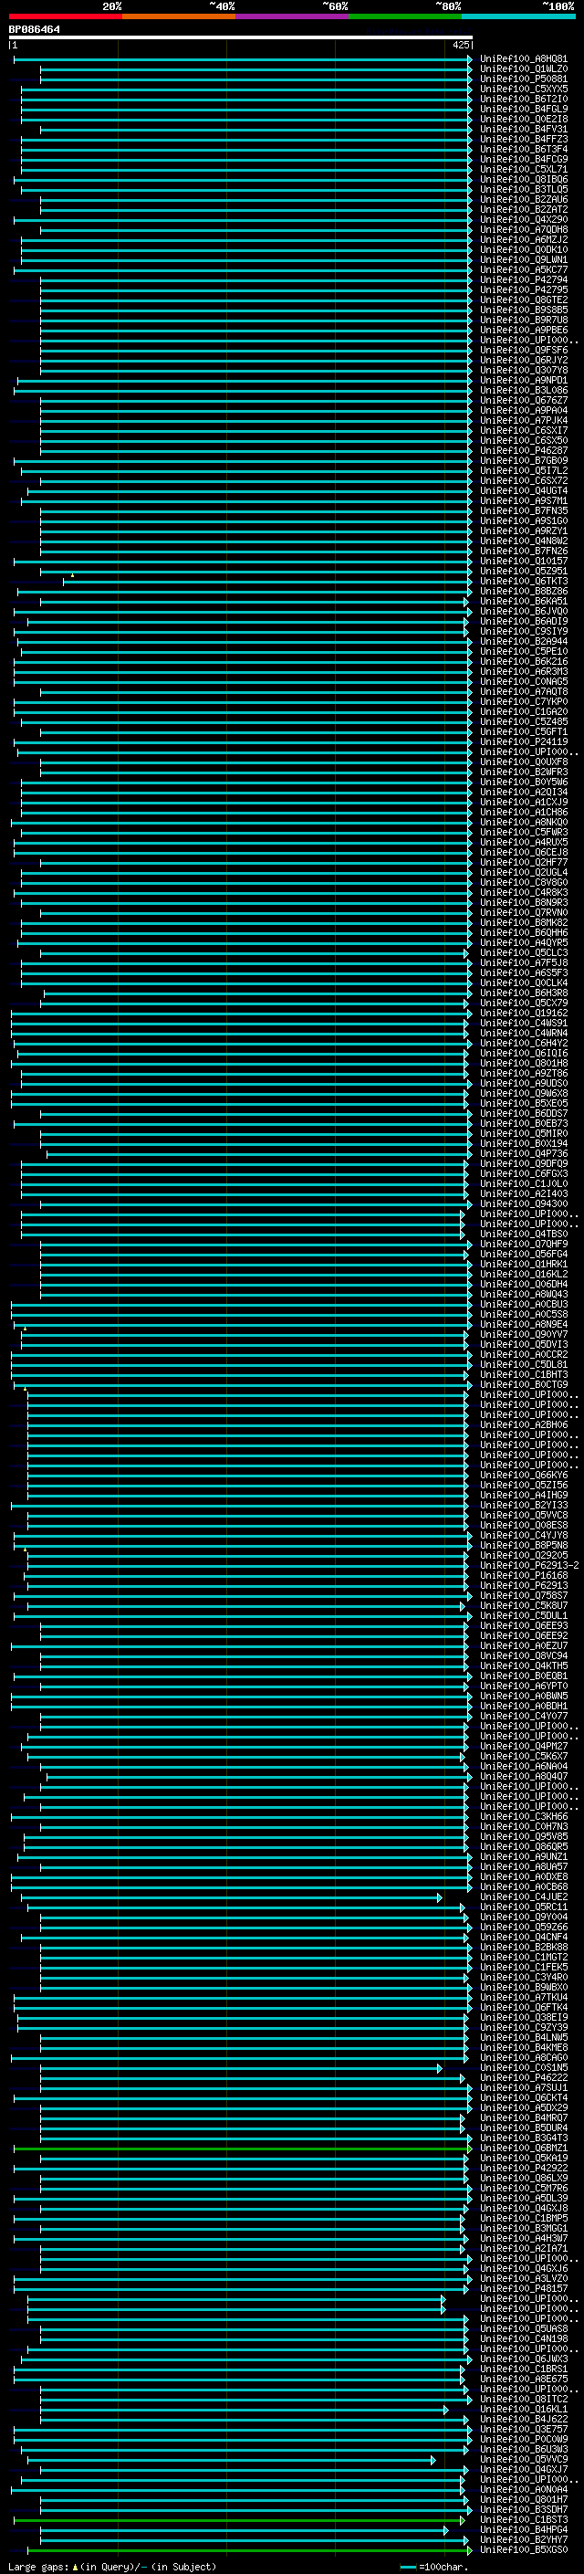584x2574 pixels.
Task: Open hit UniRef100_P42794
Action: (x=523, y=279)
